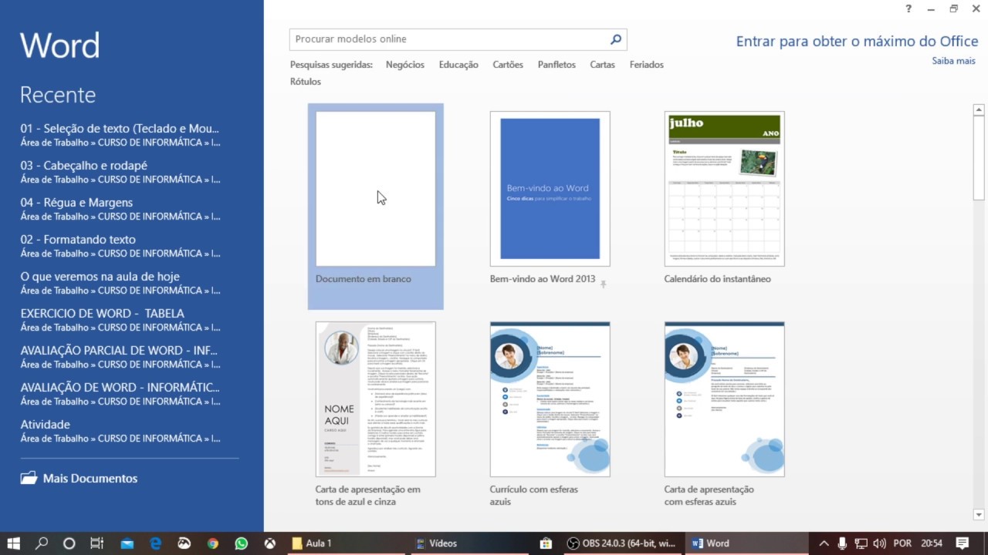The width and height of the screenshot is (988, 555).
Task: Switch to Aula 1 folder window in taskbar
Action: tap(346, 543)
